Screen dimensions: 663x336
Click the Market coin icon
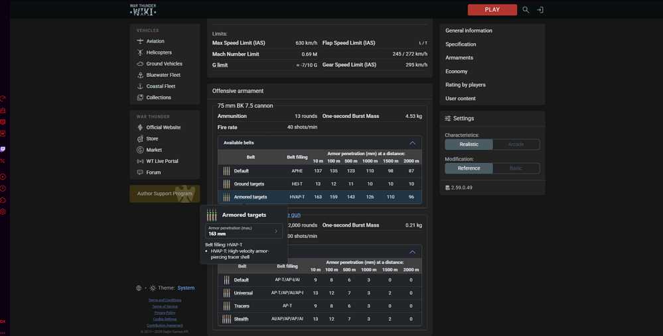[x=140, y=150]
